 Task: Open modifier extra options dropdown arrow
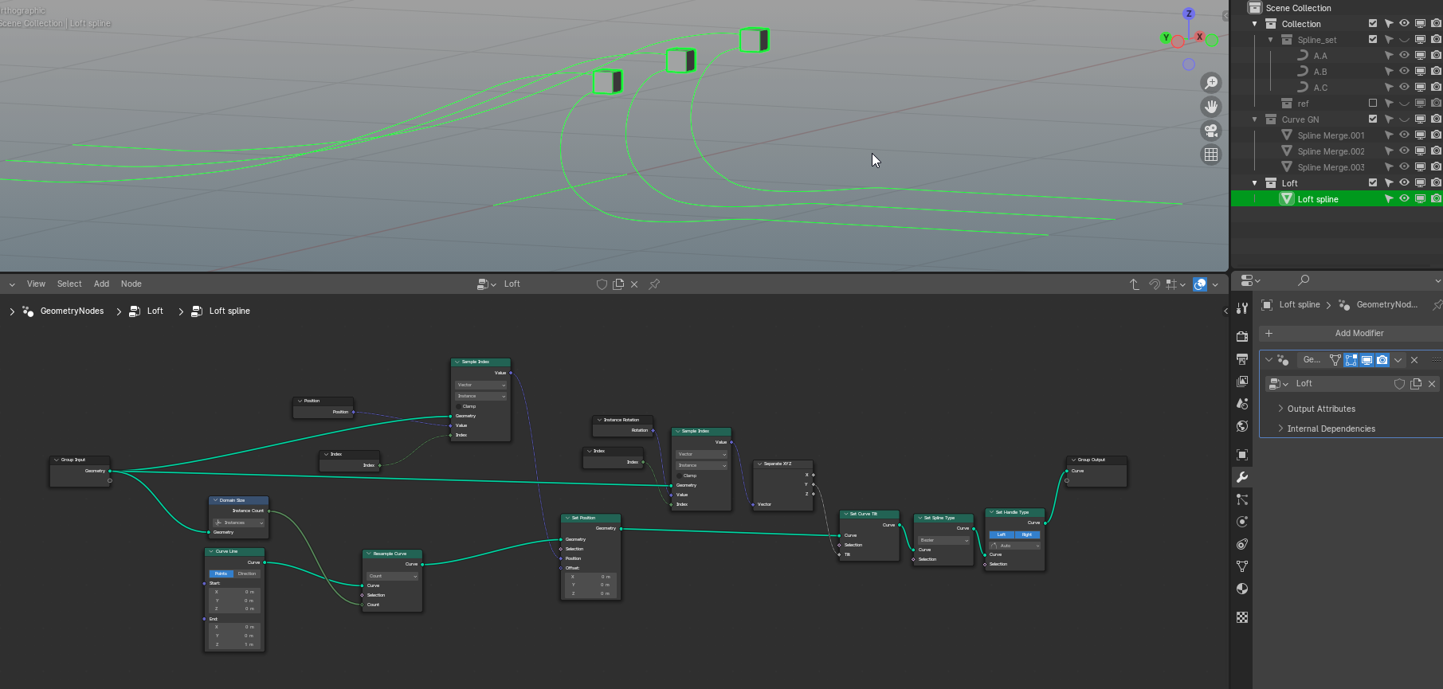[x=1398, y=360]
